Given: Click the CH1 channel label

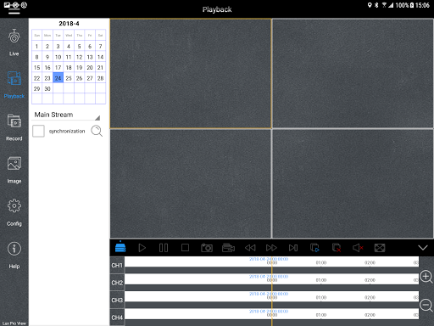Looking at the screenshot, I should [117, 265].
